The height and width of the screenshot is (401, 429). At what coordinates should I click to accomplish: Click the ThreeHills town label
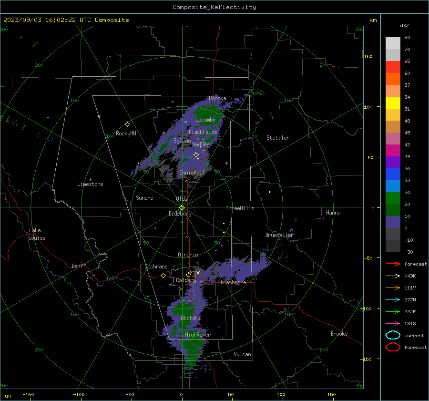tap(240, 208)
